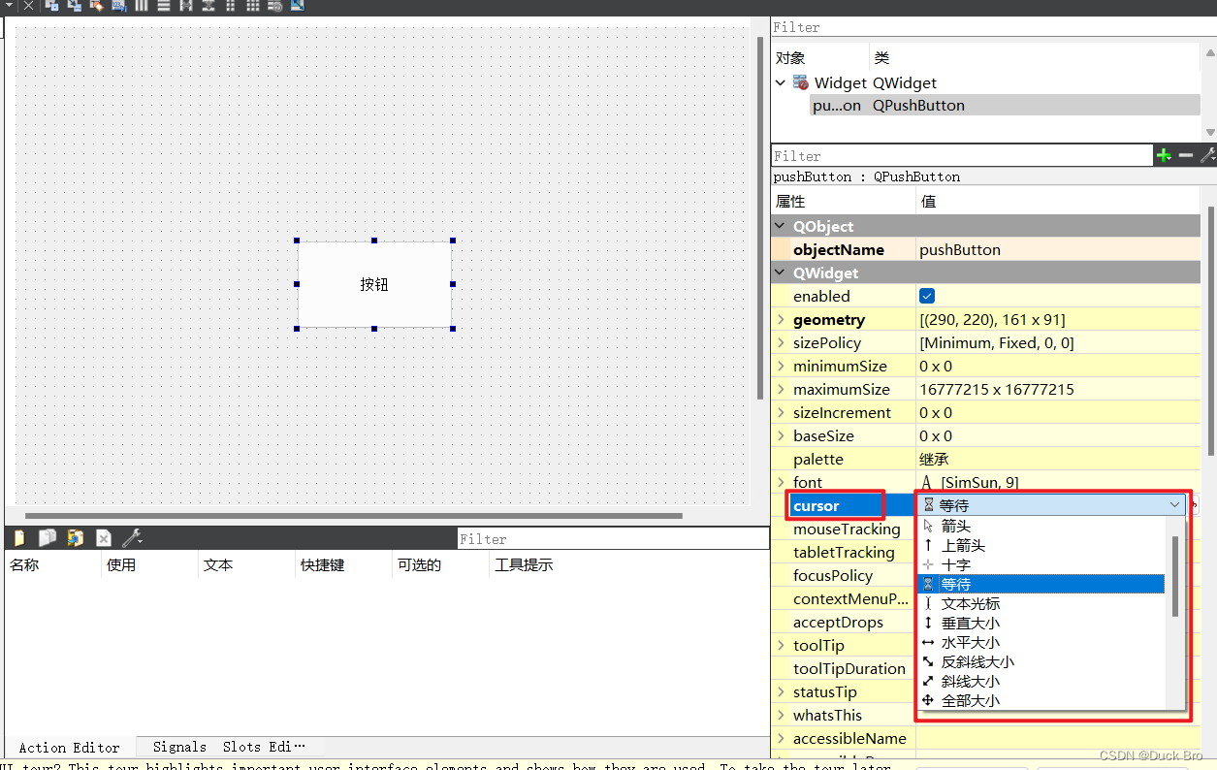This screenshot has height=770, width=1217.
Task: Select the 按钮 push button on the form
Action: [374, 284]
